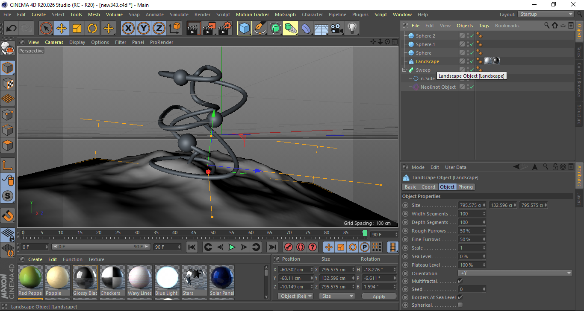Click the timeline current frame marker
This screenshot has width=584, height=311.
pyautogui.click(x=365, y=233)
